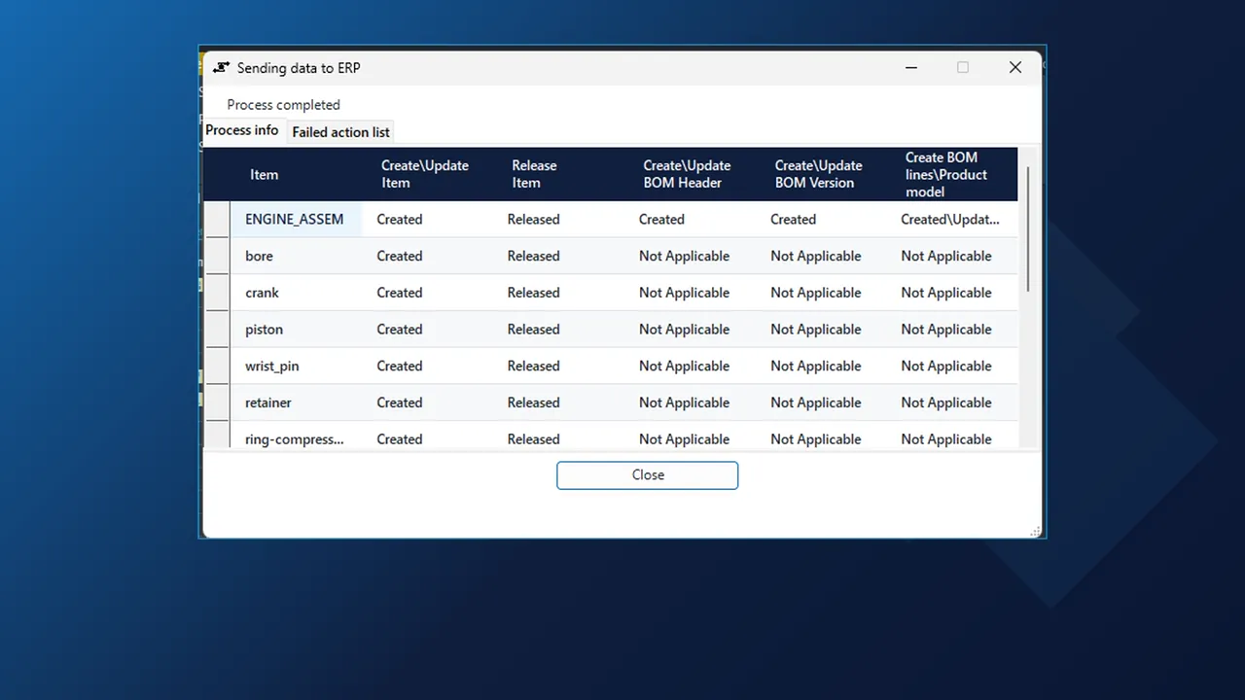This screenshot has height=700, width=1245.
Task: Click the row selector for ENGINE_ASSEM
Action: pos(217,220)
